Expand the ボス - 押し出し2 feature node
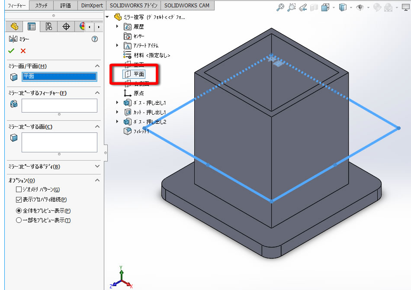411x290 pixels. 117,121
